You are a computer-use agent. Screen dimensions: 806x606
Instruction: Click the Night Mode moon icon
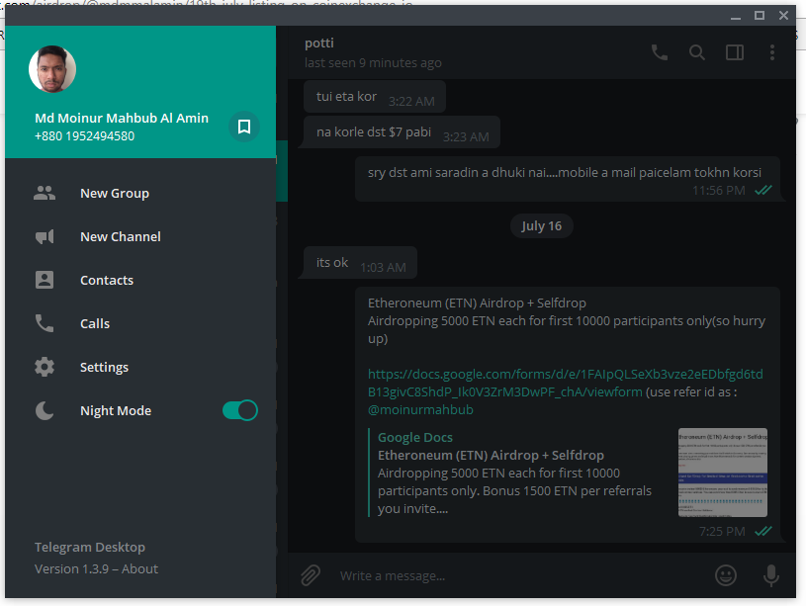[x=45, y=410]
